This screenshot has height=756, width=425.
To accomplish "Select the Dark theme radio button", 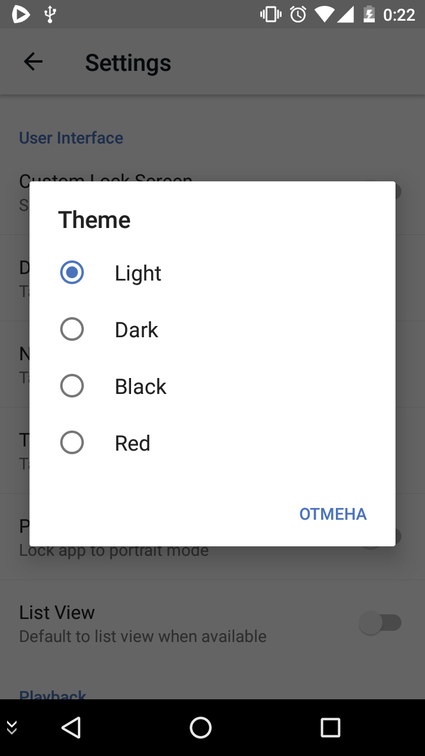I will (72, 329).
